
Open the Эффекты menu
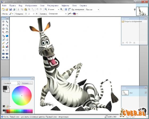65,6
